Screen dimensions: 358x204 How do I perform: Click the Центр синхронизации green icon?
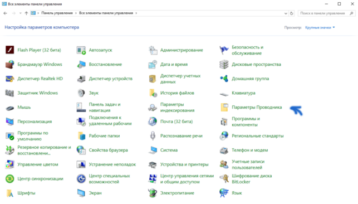[10, 179]
